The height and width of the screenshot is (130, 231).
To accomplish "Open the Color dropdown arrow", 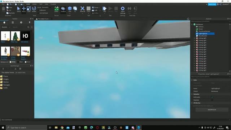I will click(88, 13).
